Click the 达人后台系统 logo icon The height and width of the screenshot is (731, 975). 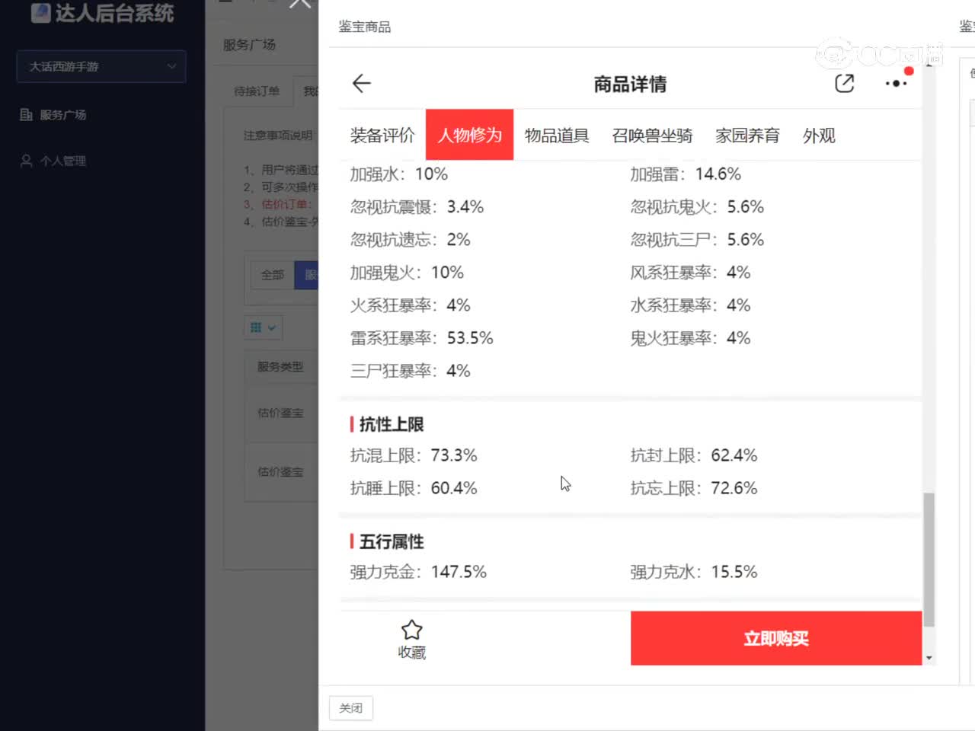pos(40,13)
